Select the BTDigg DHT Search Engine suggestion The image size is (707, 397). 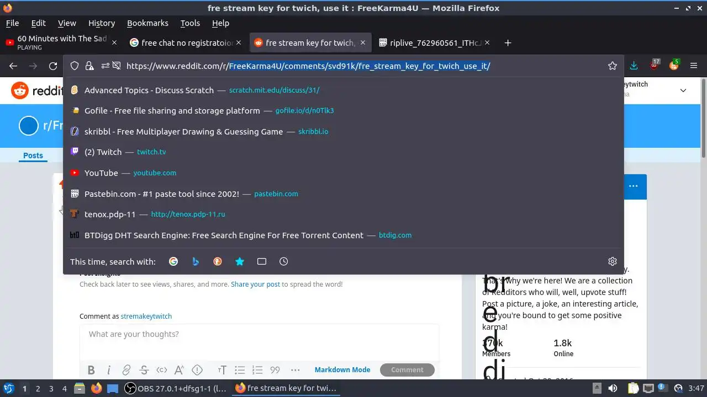point(344,235)
